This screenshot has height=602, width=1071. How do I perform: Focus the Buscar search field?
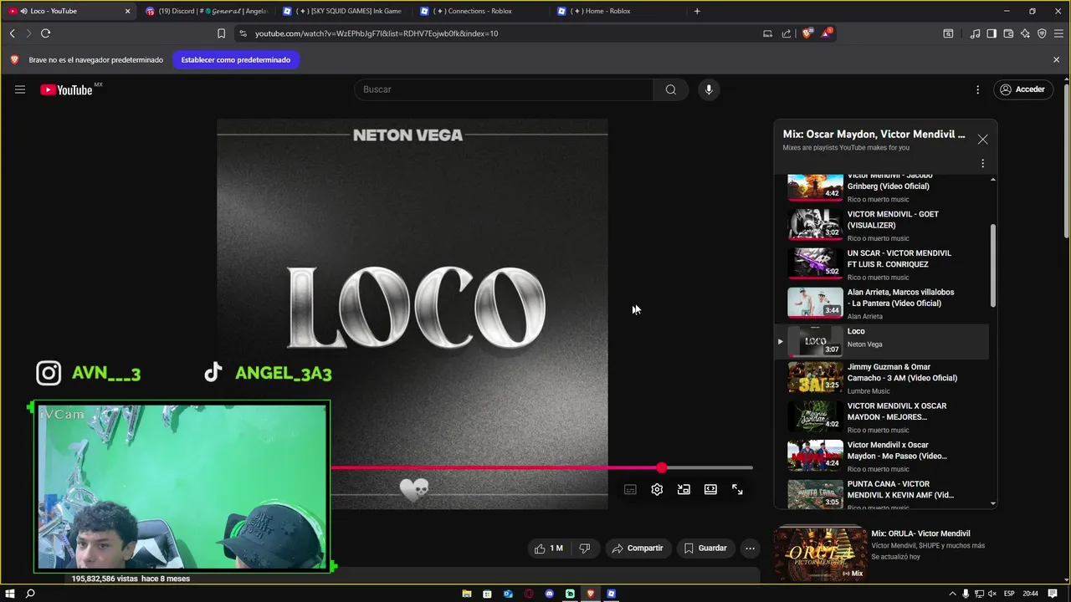504,89
